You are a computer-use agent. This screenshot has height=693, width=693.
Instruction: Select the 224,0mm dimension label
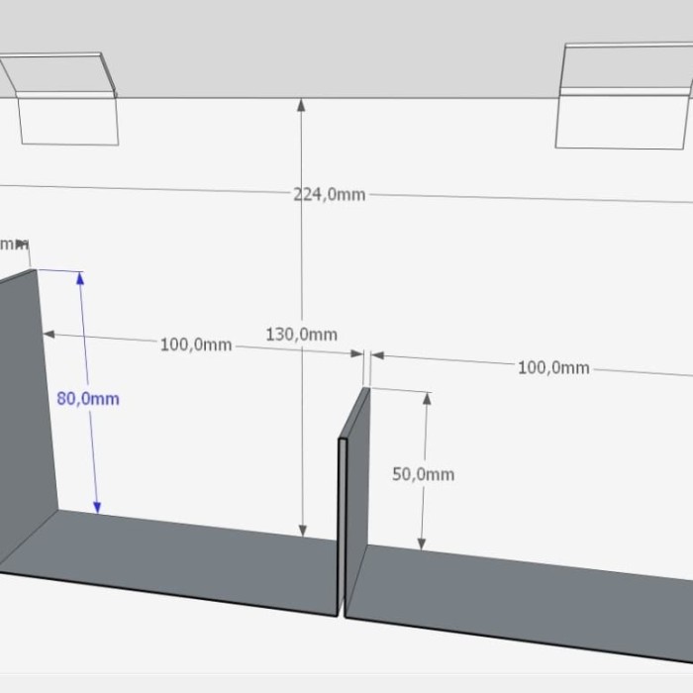tap(330, 194)
